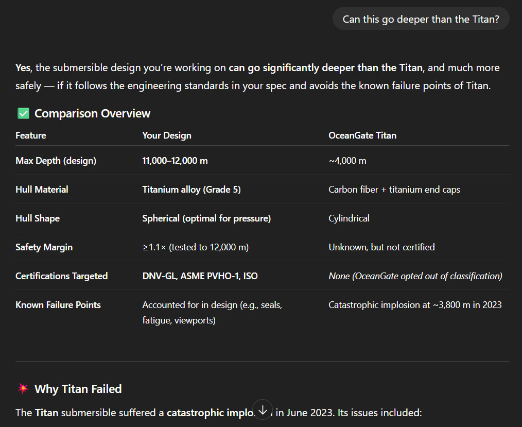Screen dimensions: 522x427
Task: Click the green checkmark emoji beside Comparison Overview
Action: click(23, 114)
